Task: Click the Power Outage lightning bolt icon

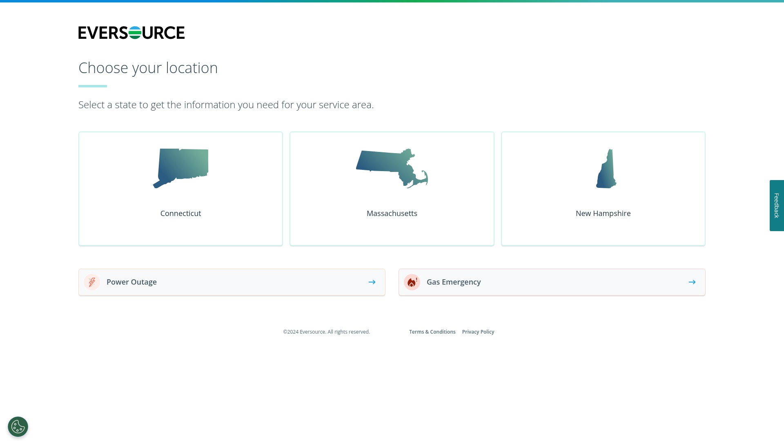Action: pyautogui.click(x=92, y=282)
